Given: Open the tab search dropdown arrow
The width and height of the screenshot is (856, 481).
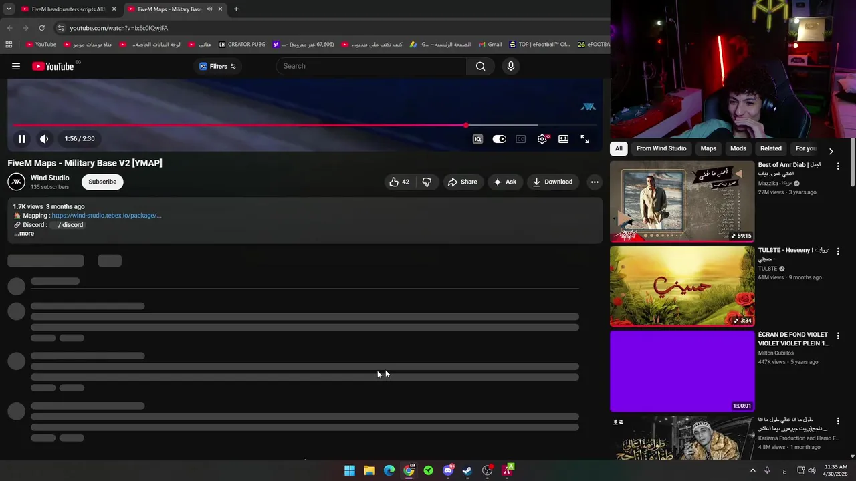Looking at the screenshot, I should [x=8, y=9].
